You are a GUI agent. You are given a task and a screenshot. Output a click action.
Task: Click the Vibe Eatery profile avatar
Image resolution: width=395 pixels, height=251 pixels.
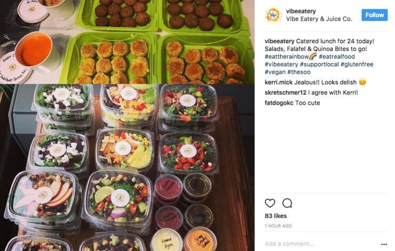[273, 15]
